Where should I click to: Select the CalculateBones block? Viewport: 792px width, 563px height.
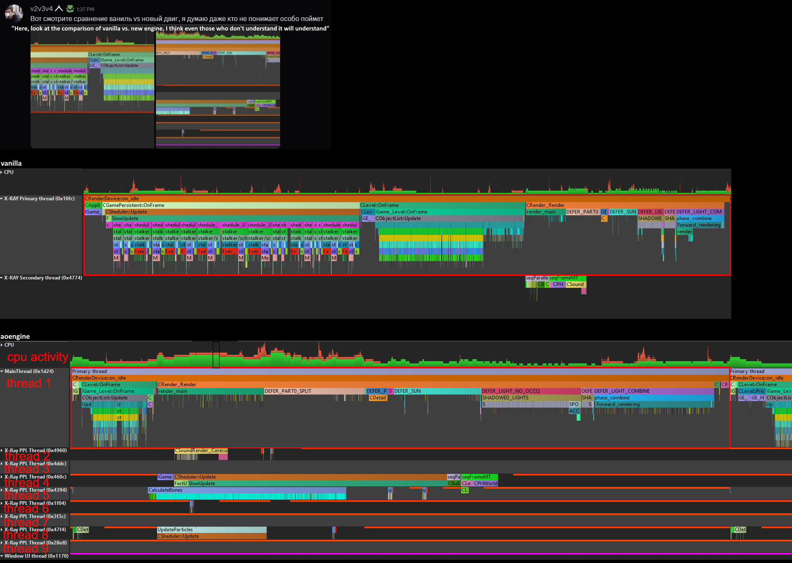247,490
